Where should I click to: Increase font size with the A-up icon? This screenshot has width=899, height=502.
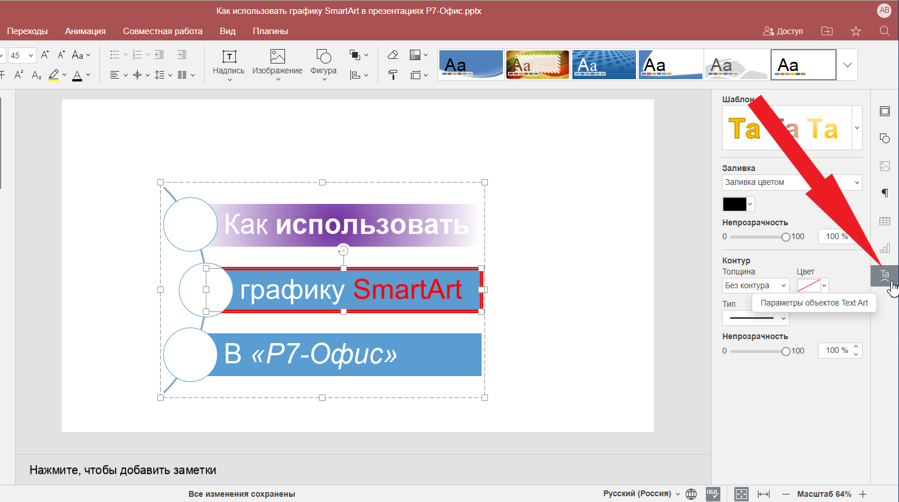tap(45, 55)
